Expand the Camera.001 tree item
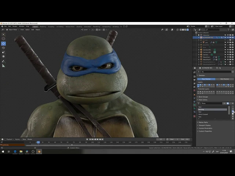 point(199,50)
